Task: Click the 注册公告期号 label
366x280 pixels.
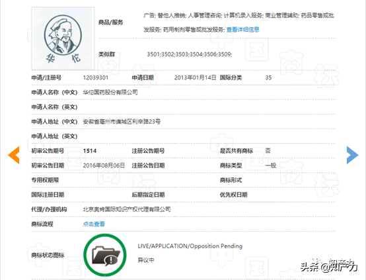Action: [148, 151]
